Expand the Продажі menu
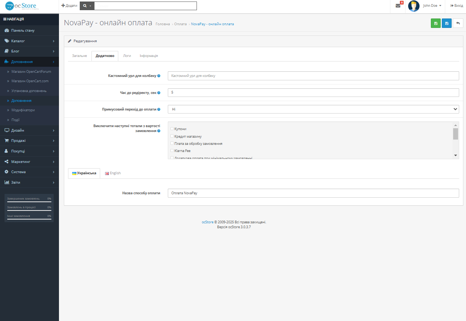466x321 pixels. [29, 141]
